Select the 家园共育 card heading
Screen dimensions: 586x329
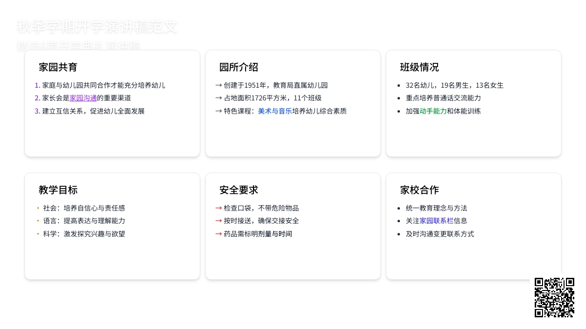(58, 67)
